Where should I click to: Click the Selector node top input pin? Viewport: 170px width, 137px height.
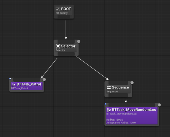point(66,41)
